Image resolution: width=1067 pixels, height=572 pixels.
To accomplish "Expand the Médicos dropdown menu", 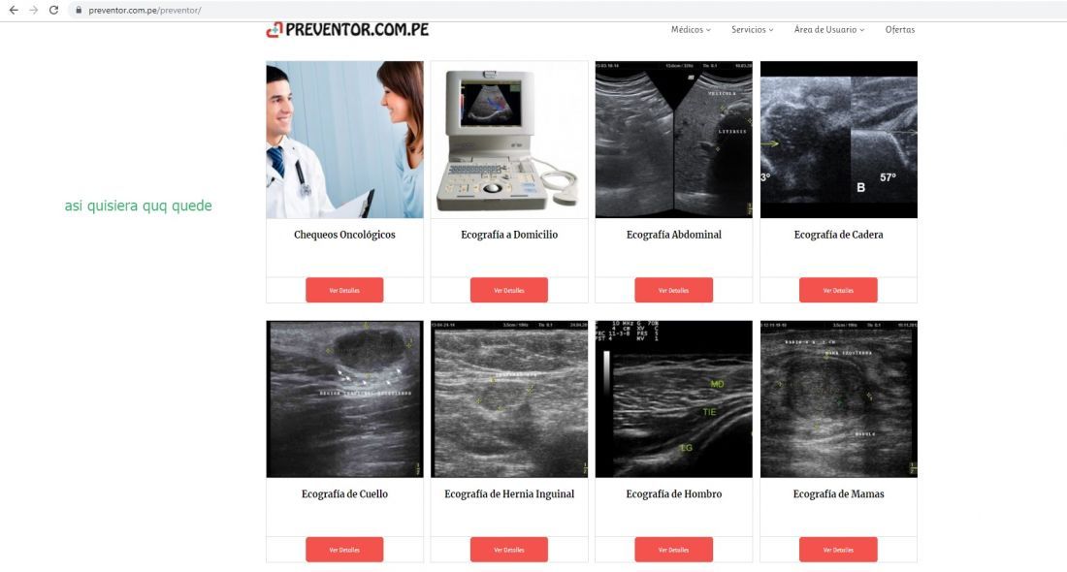I will 691,30.
